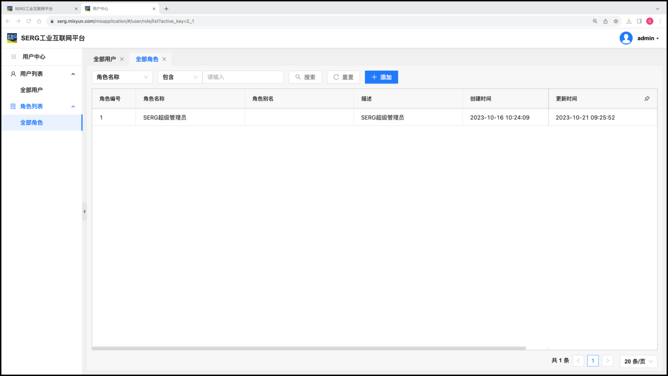
Task: Click the admin user avatar icon
Action: click(x=626, y=38)
